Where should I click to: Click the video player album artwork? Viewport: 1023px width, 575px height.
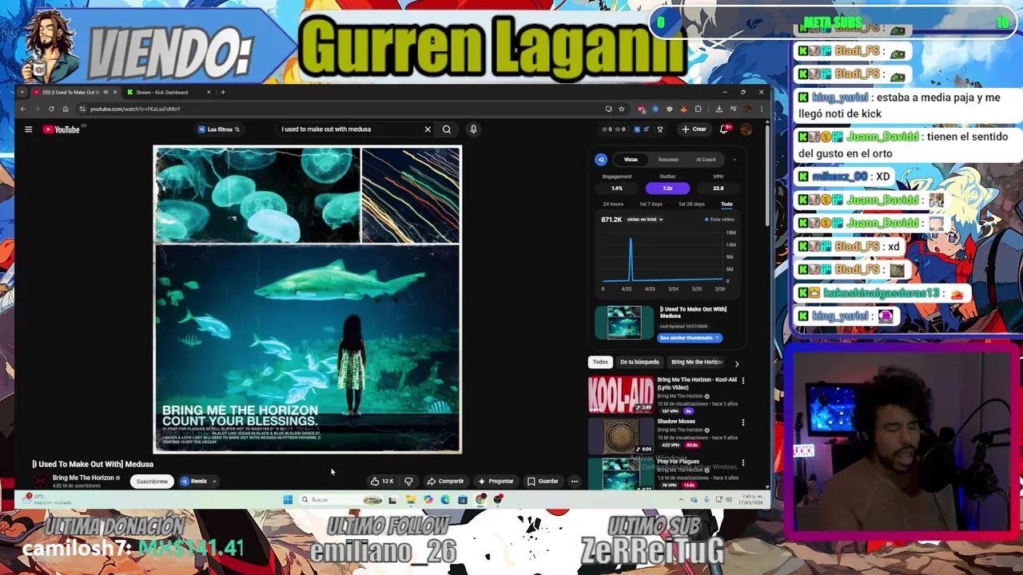pyautogui.click(x=307, y=299)
